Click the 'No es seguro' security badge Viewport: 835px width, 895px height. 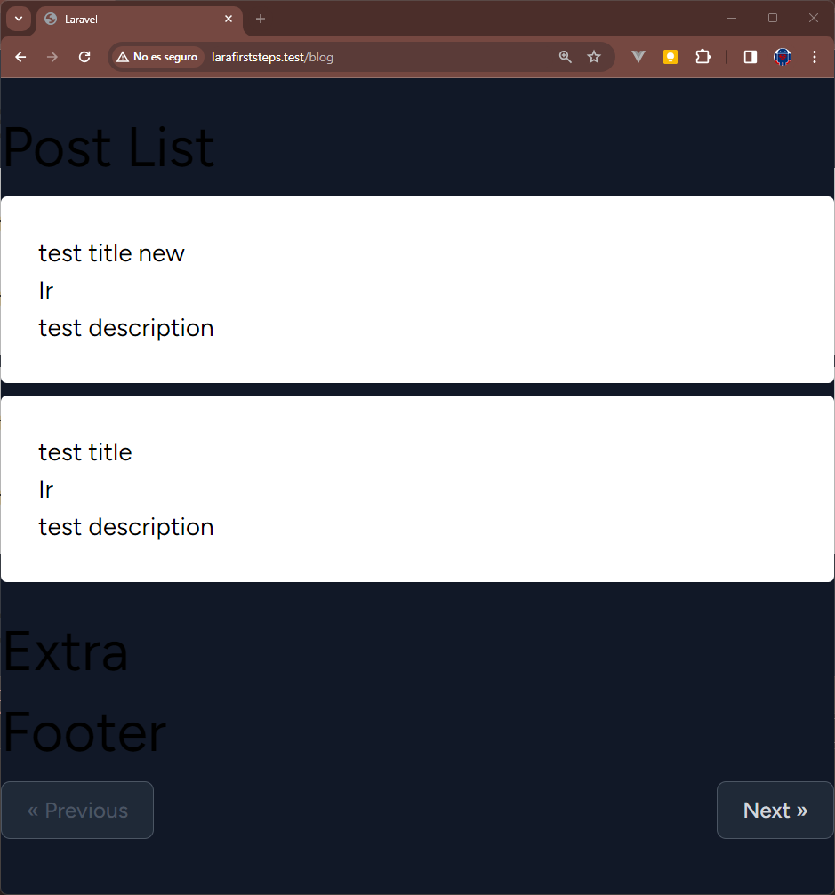[x=157, y=56]
